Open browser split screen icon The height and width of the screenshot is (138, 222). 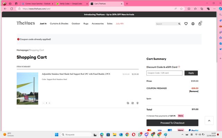click(x=189, y=9)
